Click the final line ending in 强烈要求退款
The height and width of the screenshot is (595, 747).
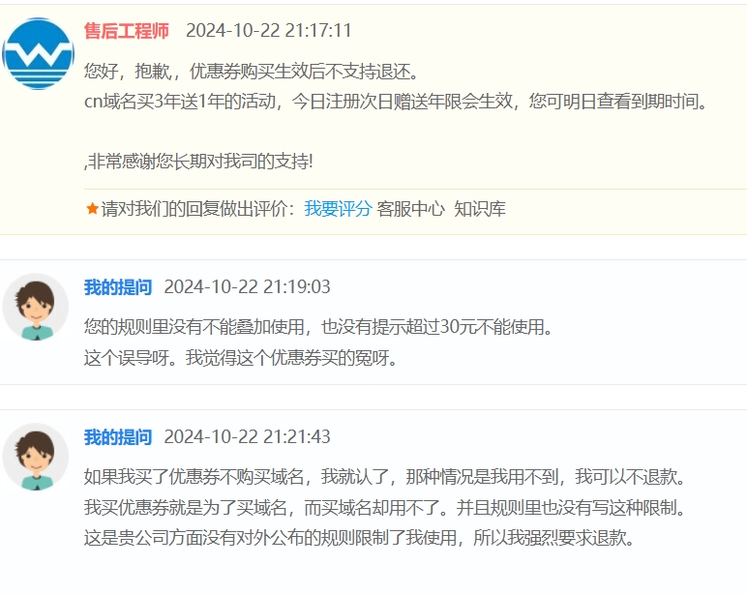(x=358, y=538)
